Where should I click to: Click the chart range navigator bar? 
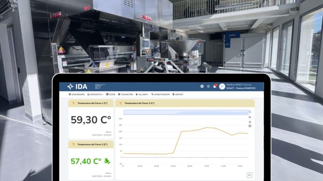tap(186, 112)
